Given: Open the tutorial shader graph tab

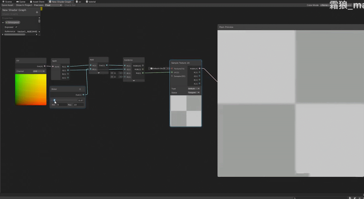Looking at the screenshot, I should point(91,2).
